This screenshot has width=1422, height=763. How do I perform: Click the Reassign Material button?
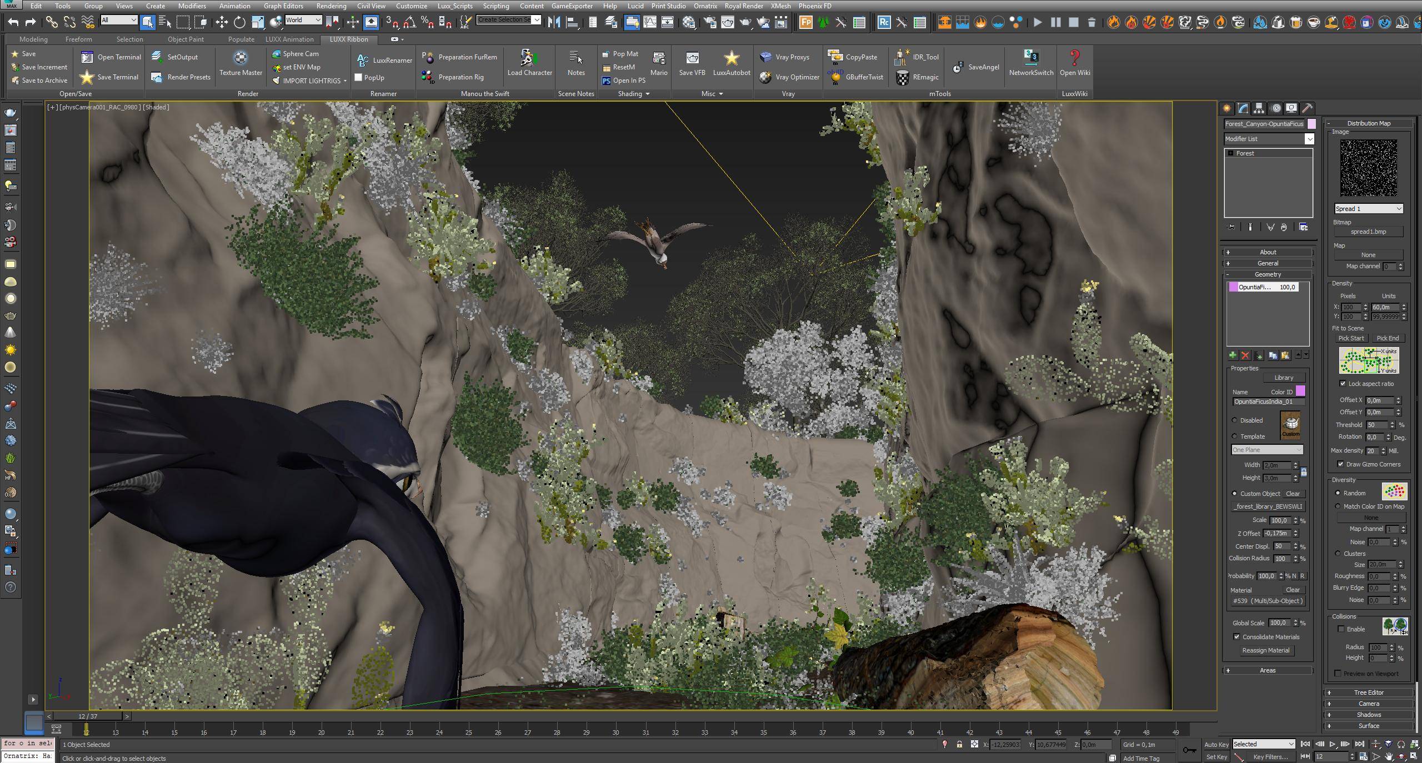[1265, 650]
